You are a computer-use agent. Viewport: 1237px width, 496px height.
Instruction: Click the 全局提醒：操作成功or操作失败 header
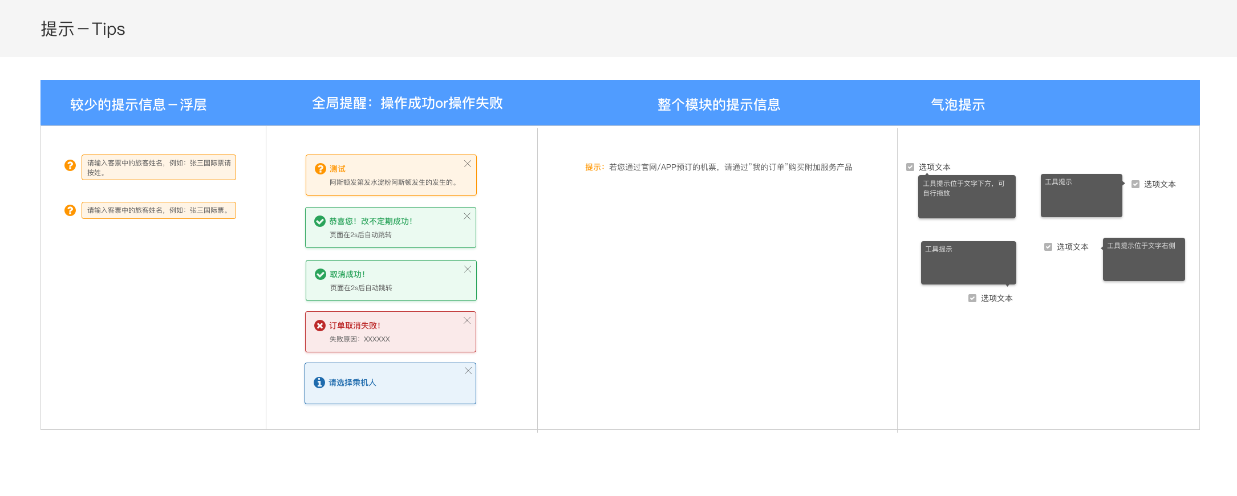click(x=407, y=103)
